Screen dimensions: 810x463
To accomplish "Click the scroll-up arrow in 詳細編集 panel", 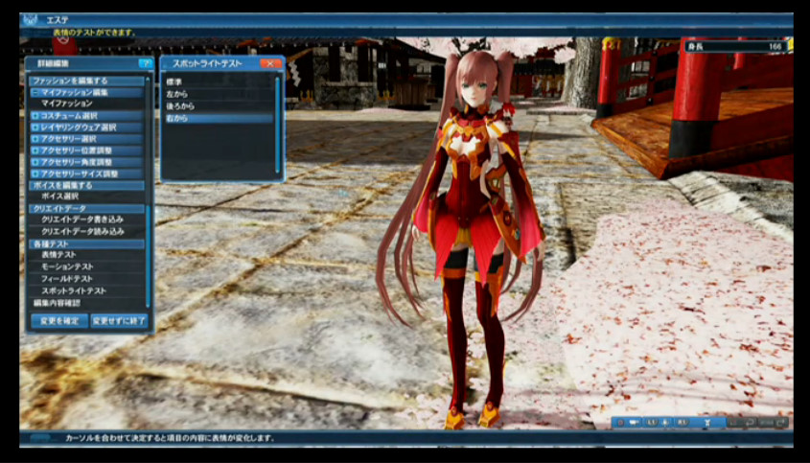I will pos(149,79).
